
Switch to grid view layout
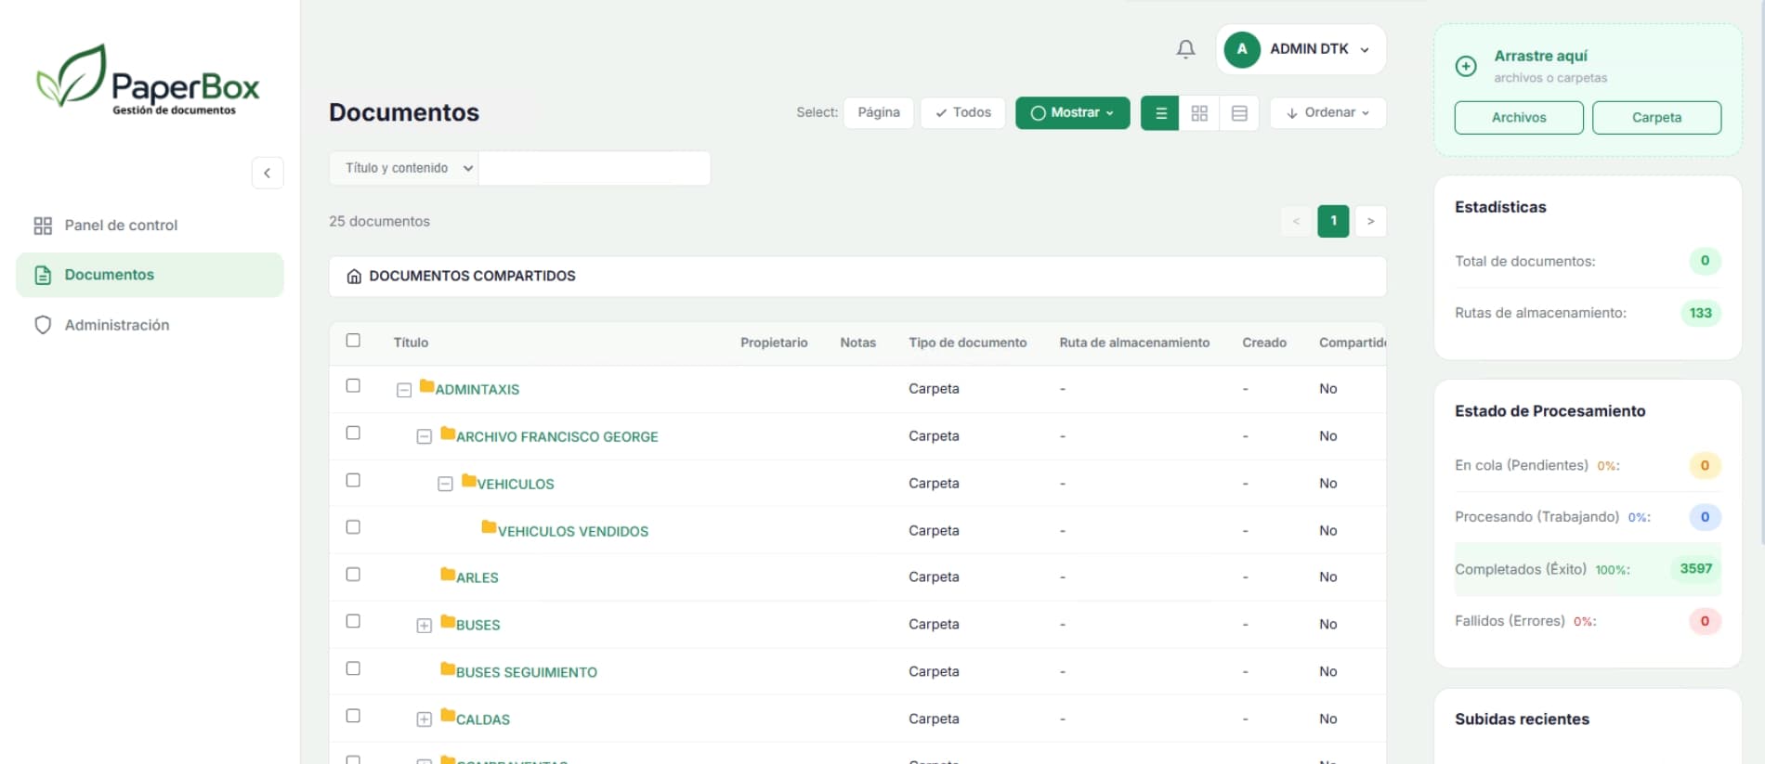pyautogui.click(x=1199, y=113)
